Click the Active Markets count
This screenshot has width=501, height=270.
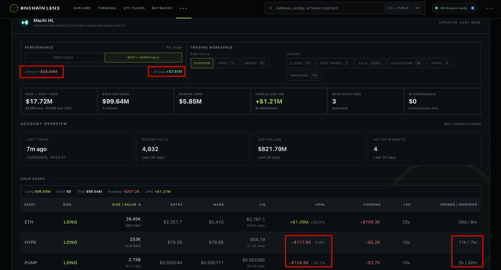pyautogui.click(x=375, y=149)
